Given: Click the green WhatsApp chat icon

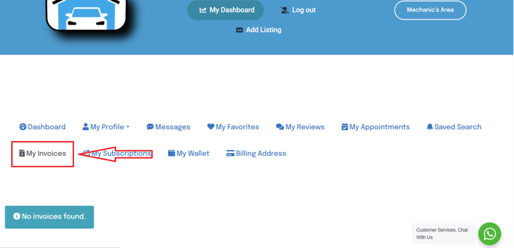Looking at the screenshot, I should 489,234.
